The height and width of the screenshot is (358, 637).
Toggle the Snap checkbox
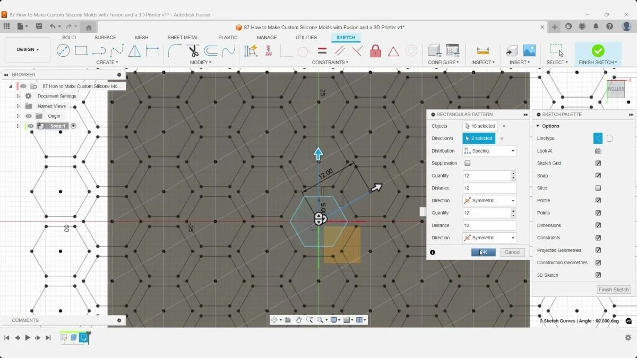[x=598, y=176]
